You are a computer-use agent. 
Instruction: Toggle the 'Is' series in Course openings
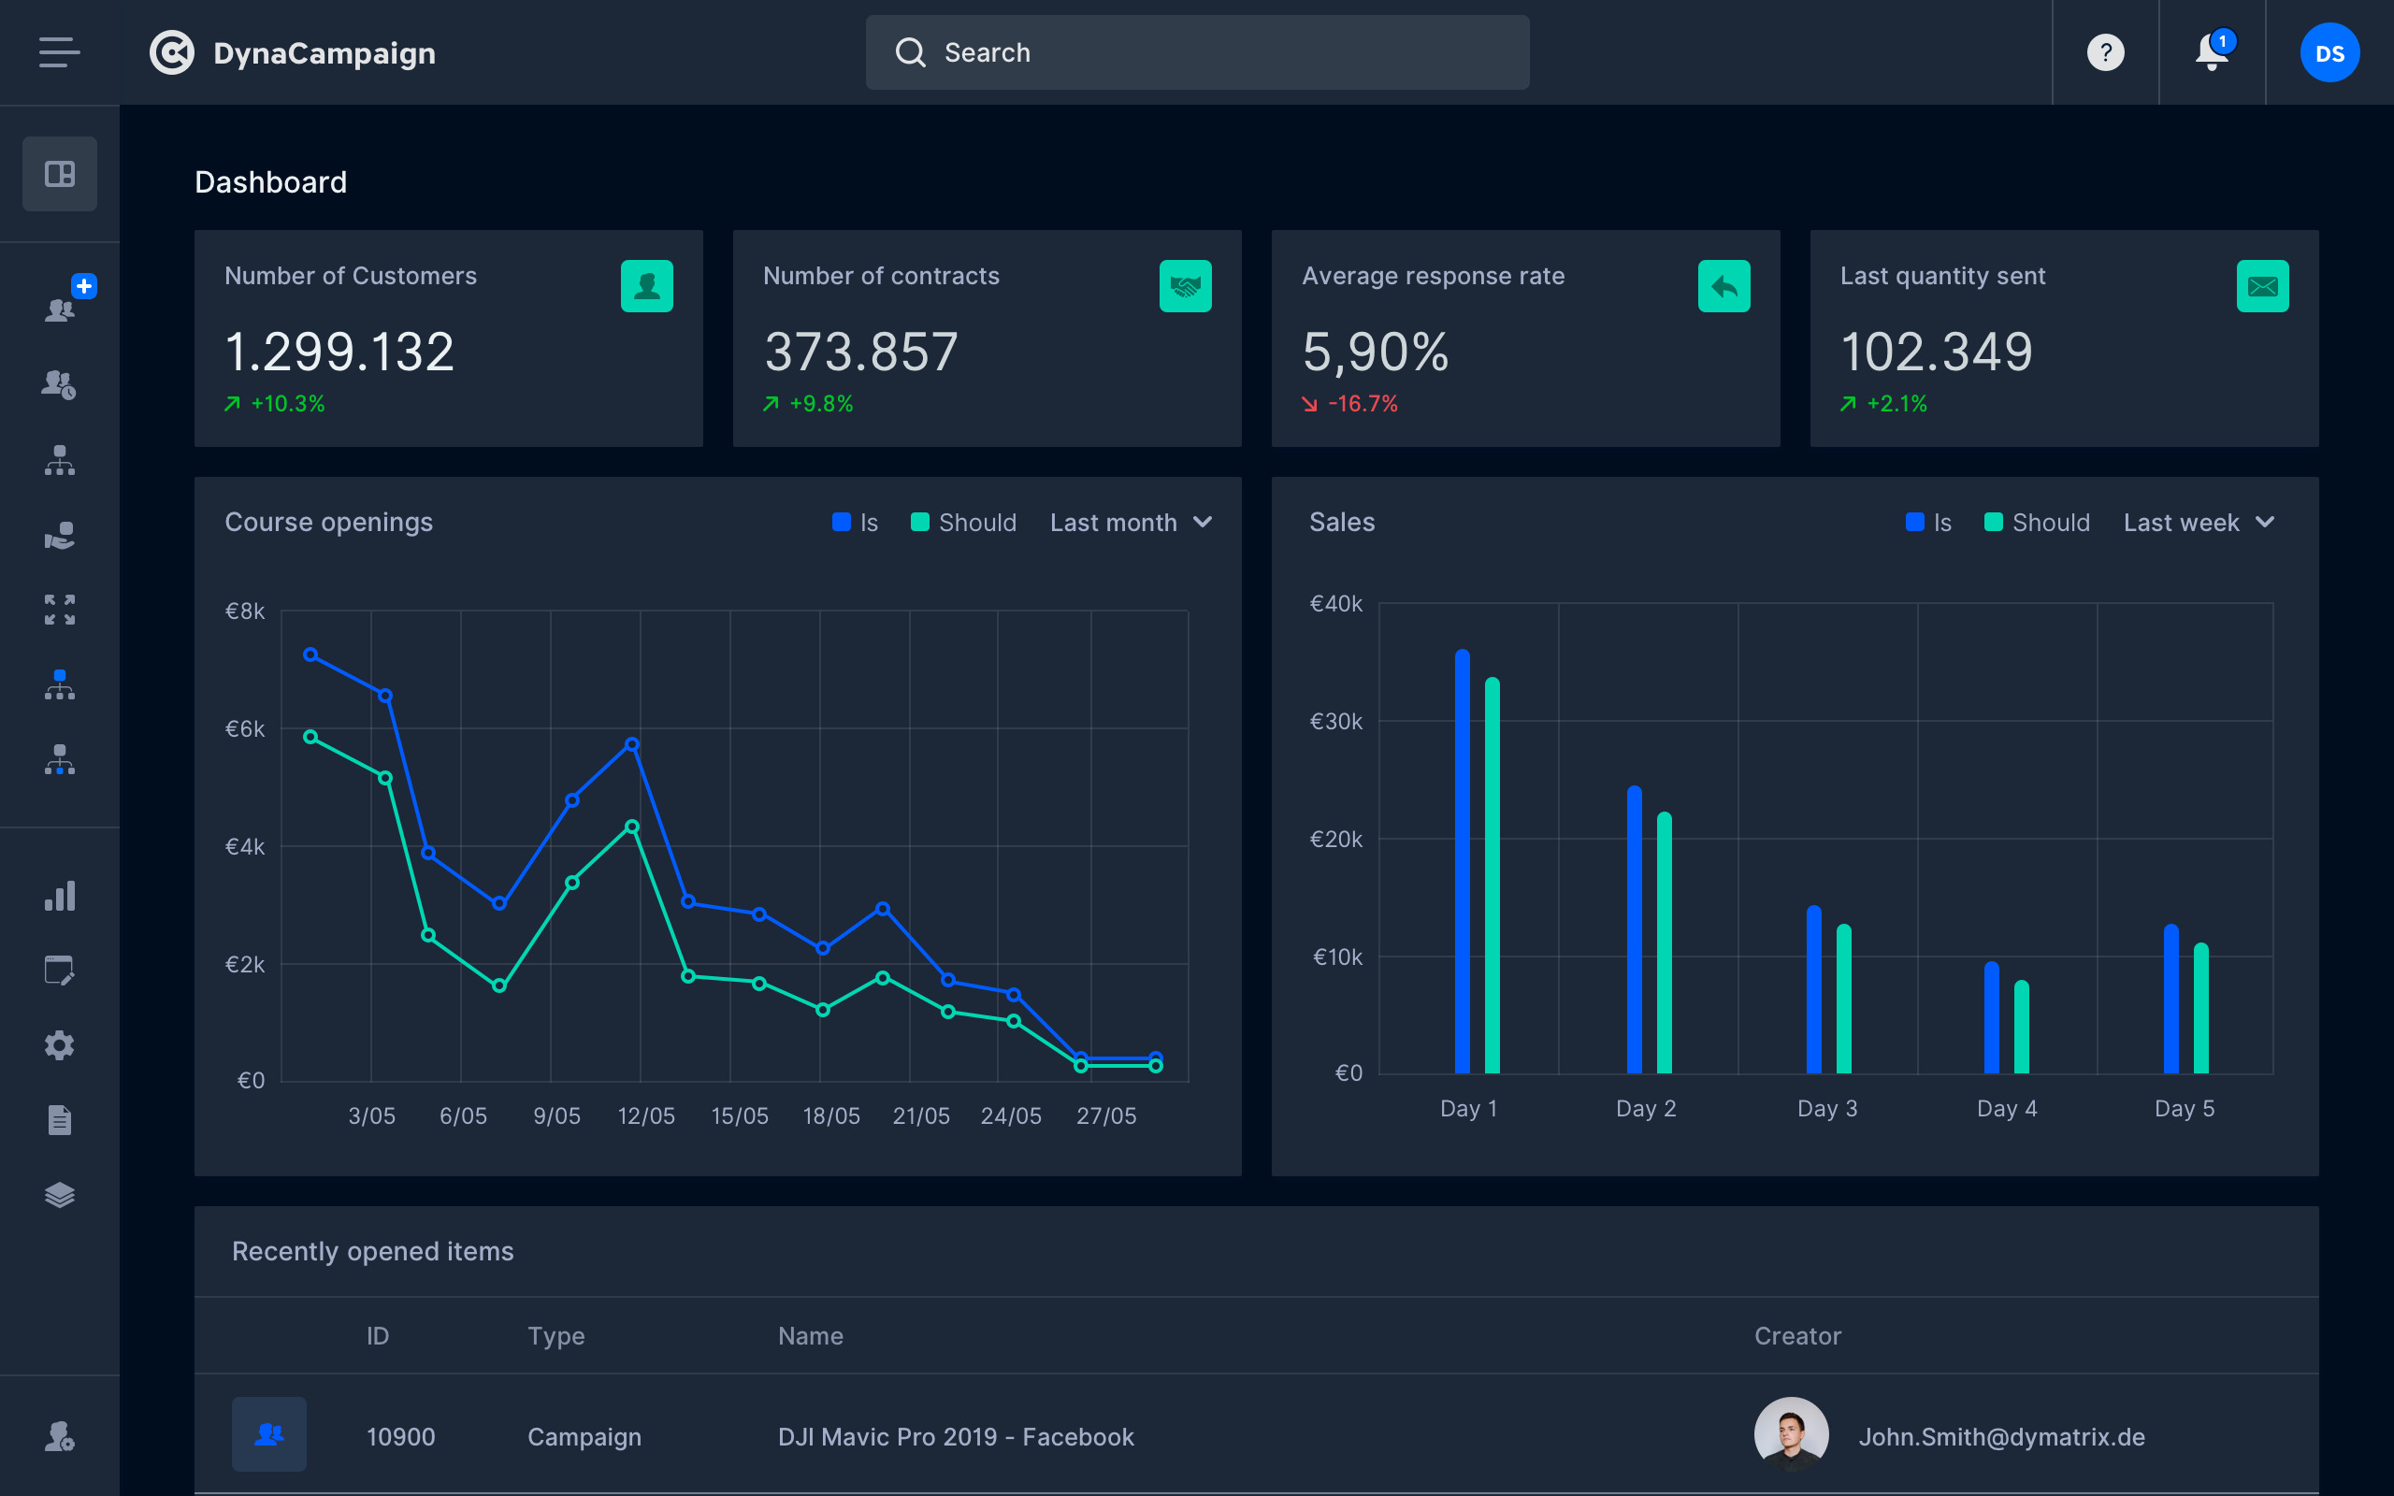pyautogui.click(x=856, y=523)
